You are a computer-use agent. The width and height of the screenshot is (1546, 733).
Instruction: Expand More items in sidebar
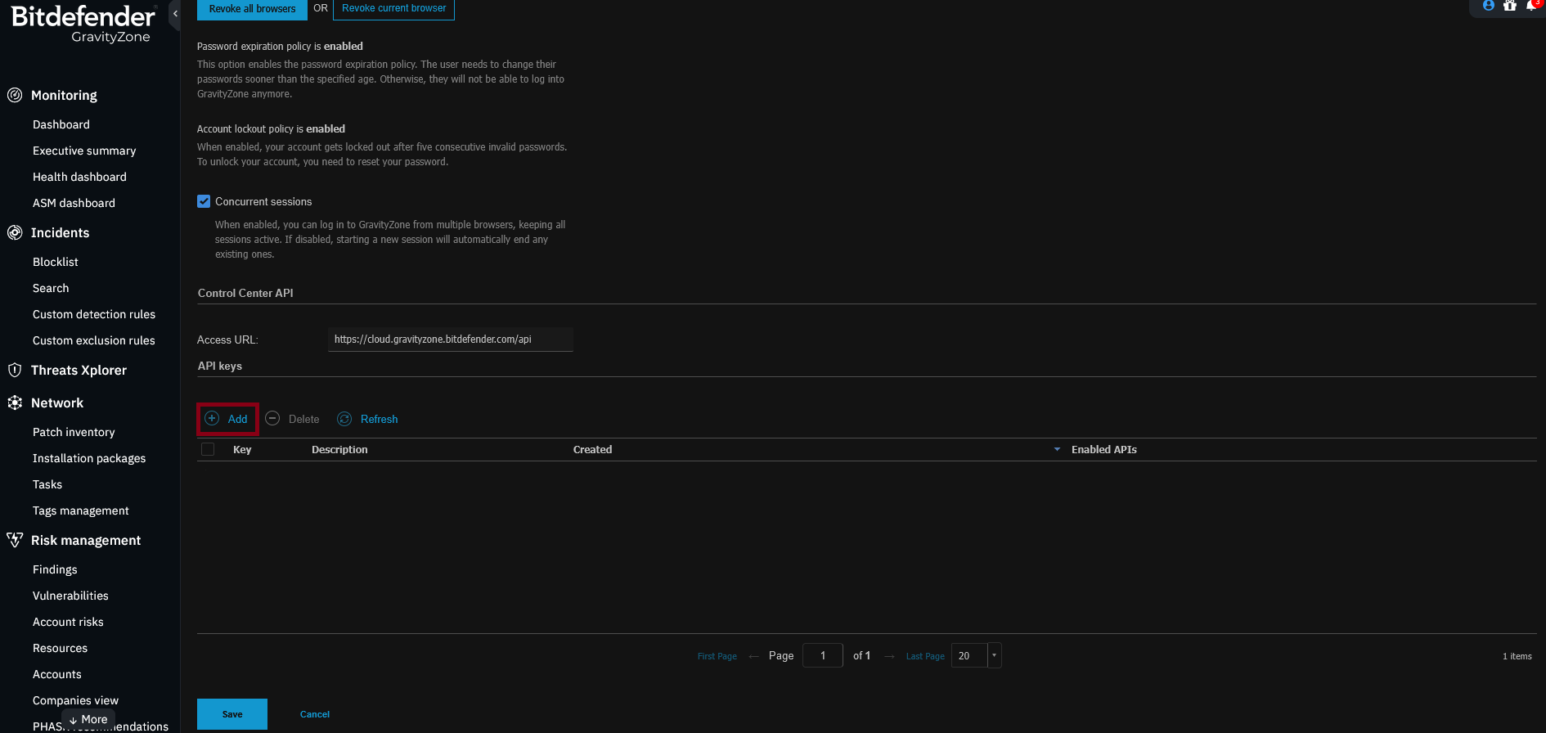[x=88, y=720]
